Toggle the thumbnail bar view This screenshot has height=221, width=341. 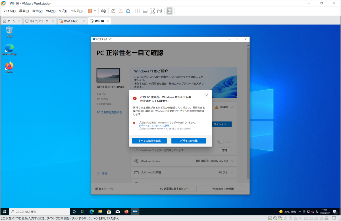(x=145, y=11)
